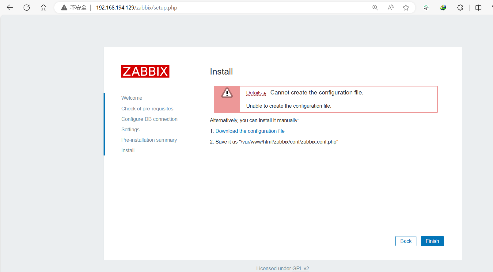Click the not-secure warning triangle icon
This screenshot has width=493, height=272.
pyautogui.click(x=64, y=8)
